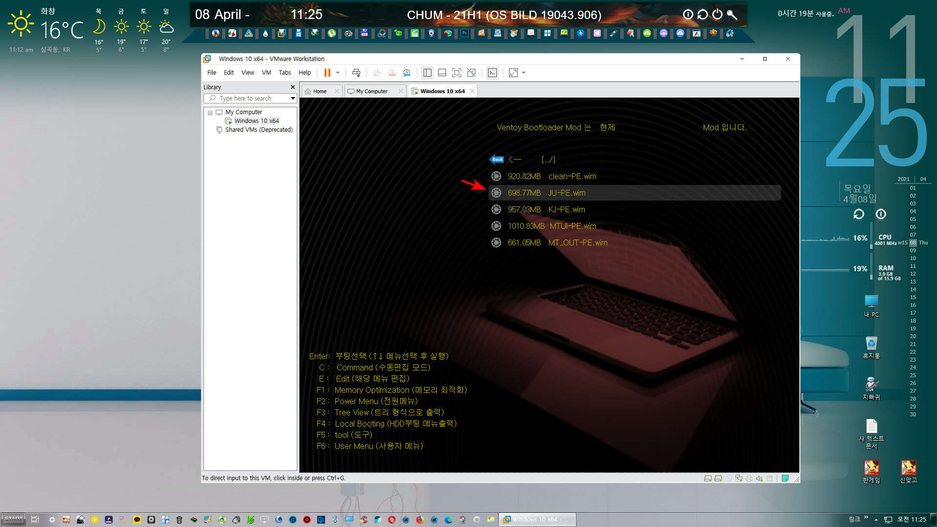Click the Suspend/Pause VM button
937x527 pixels.
(327, 73)
